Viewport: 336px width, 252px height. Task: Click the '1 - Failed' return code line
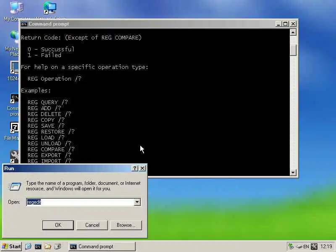tap(45, 55)
